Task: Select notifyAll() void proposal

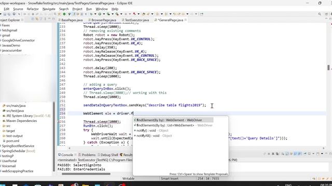Action: point(153,135)
